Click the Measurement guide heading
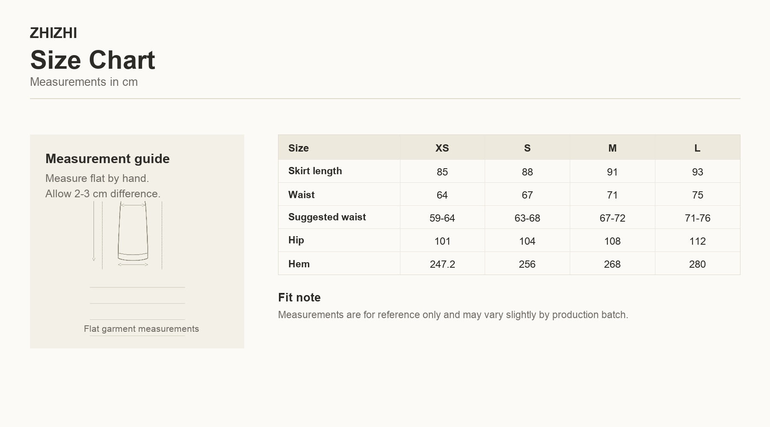This screenshot has width=770, height=427. pyautogui.click(x=107, y=159)
